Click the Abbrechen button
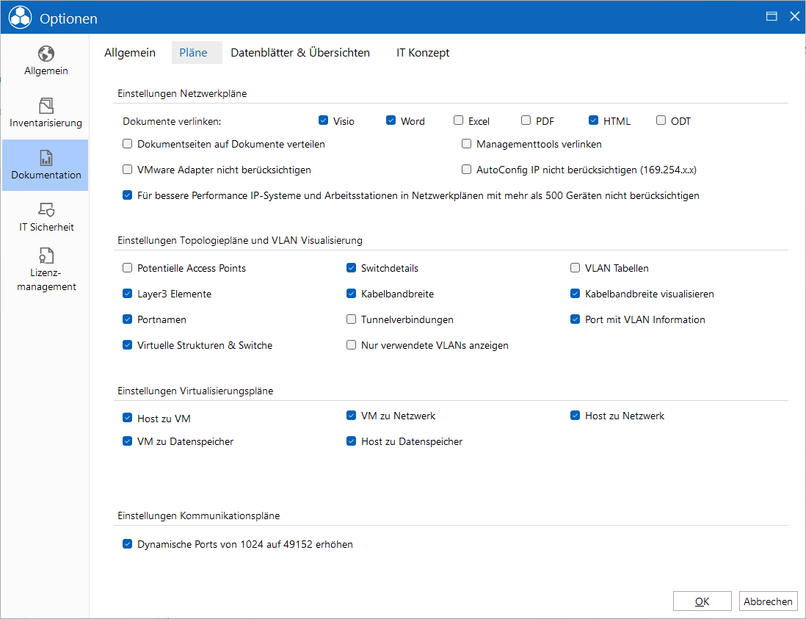 (768, 601)
